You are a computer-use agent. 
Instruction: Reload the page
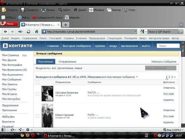pyautogui.click(x=28, y=32)
